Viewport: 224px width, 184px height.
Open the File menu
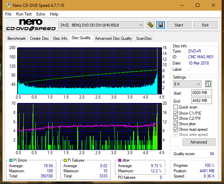click(8, 14)
